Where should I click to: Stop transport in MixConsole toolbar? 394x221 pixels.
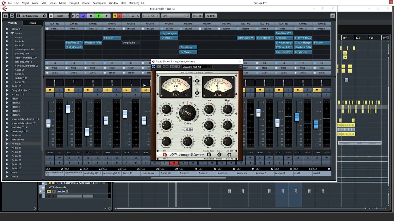(91, 16)
